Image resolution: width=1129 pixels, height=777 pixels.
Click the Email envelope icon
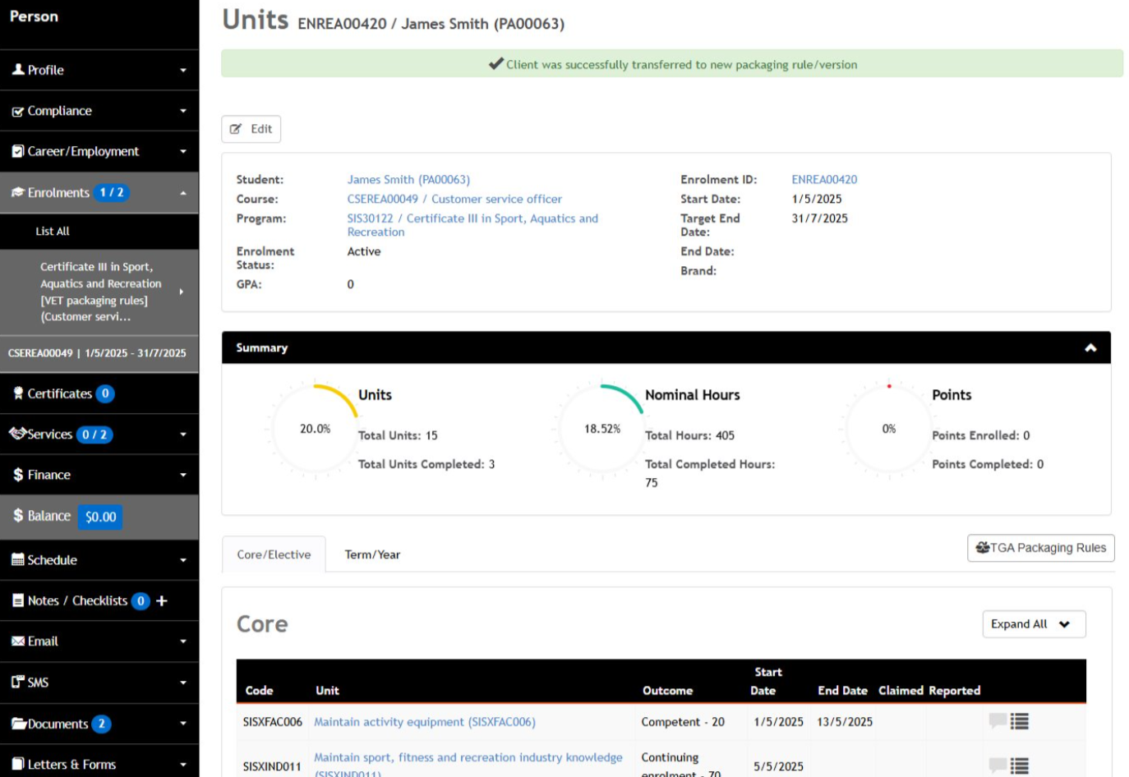click(x=18, y=641)
